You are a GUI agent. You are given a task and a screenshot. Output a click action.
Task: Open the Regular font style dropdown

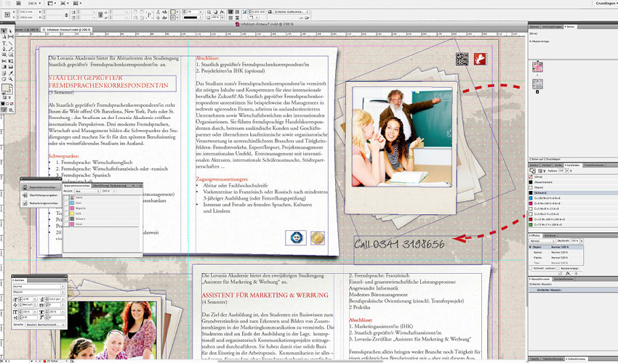click(39, 292)
